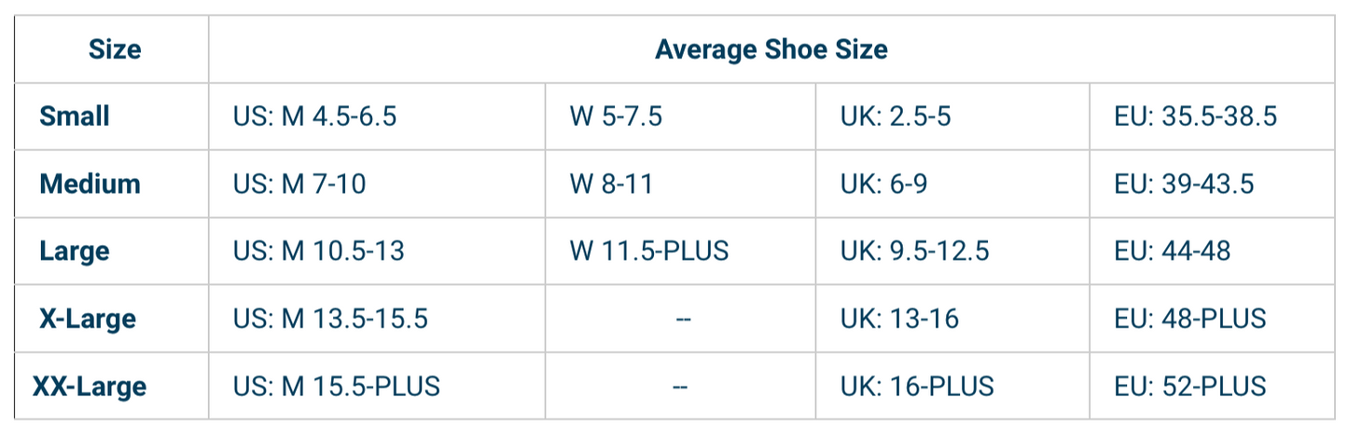1348x437 pixels.
Task: Click the Size column header
Action: 115,49
